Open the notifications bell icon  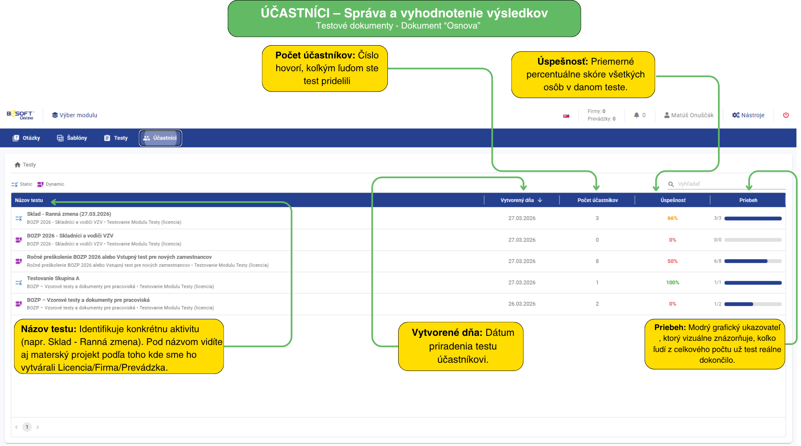(x=636, y=115)
